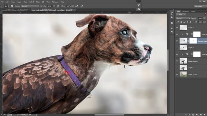Screen dimensions: 207x116
Task: Expand the collapsed side panel dock
Action: point(173,9)
